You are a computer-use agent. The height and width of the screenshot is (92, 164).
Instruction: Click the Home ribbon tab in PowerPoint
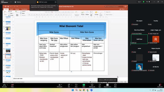click(x=6, y=9)
